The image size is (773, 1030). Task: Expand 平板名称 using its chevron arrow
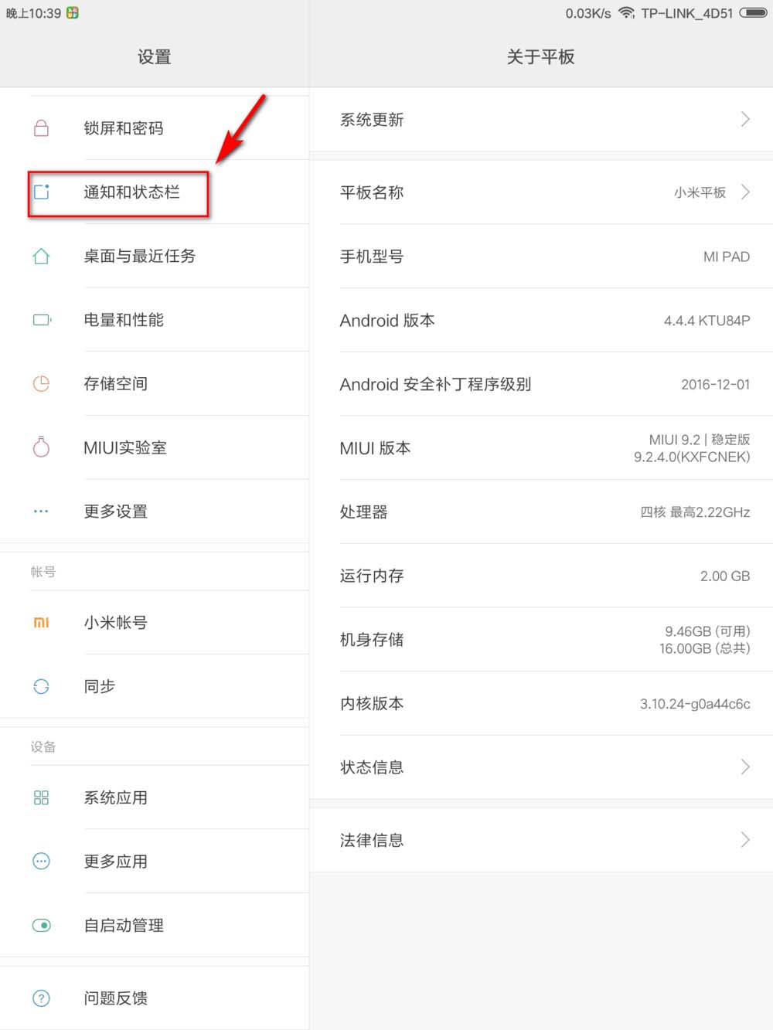click(x=745, y=192)
